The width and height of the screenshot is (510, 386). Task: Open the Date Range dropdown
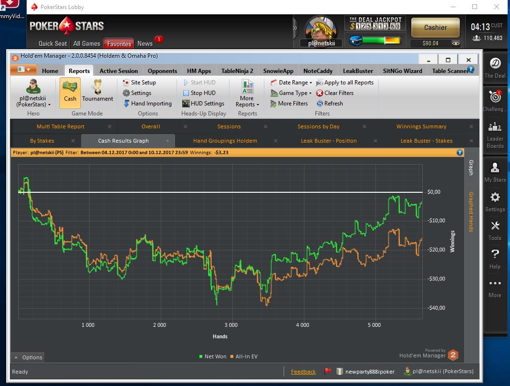(x=291, y=83)
